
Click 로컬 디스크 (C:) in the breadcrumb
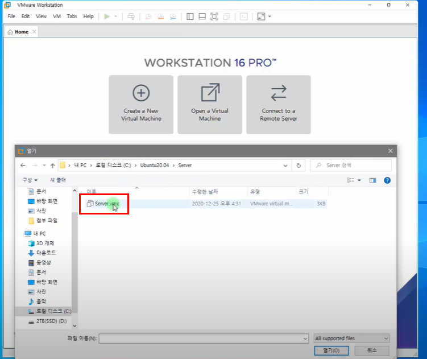(113, 165)
